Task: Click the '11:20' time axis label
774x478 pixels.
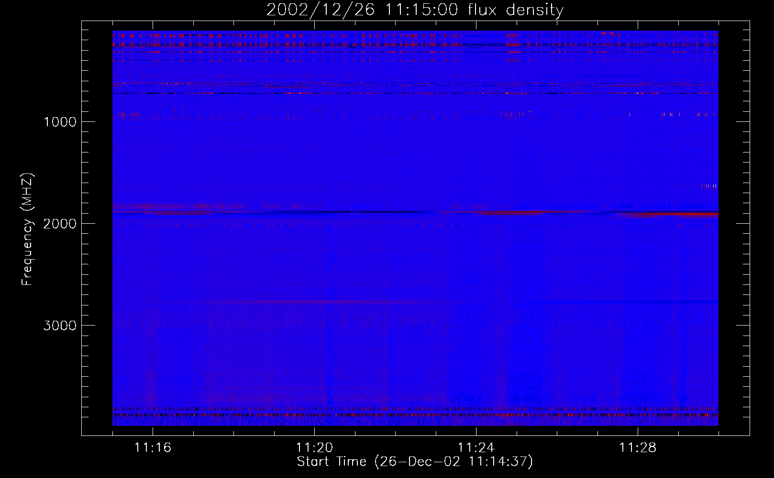Action: (314, 447)
